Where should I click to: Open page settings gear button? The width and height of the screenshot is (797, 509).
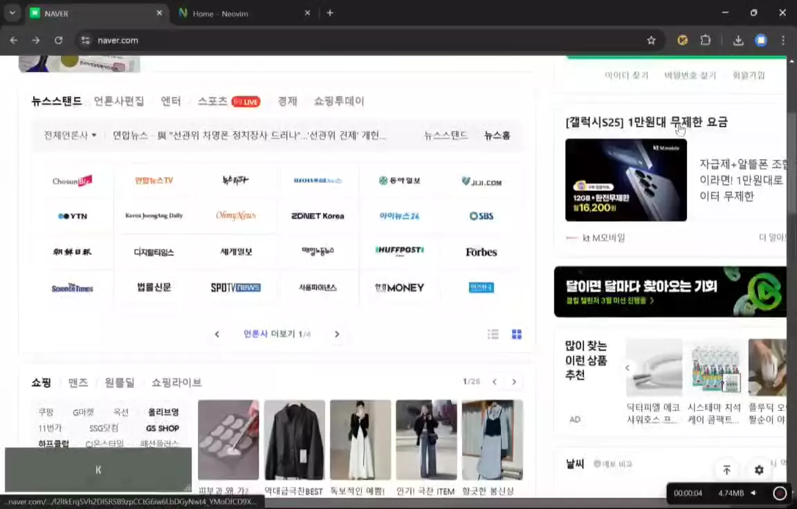[759, 470]
